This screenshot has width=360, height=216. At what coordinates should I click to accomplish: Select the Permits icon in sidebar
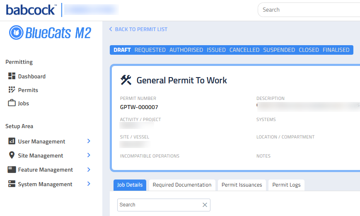pos(12,90)
